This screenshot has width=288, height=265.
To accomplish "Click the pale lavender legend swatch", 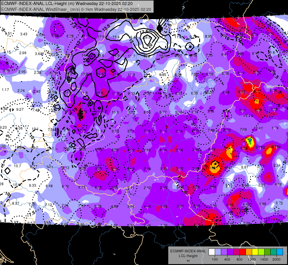I will [218, 252].
